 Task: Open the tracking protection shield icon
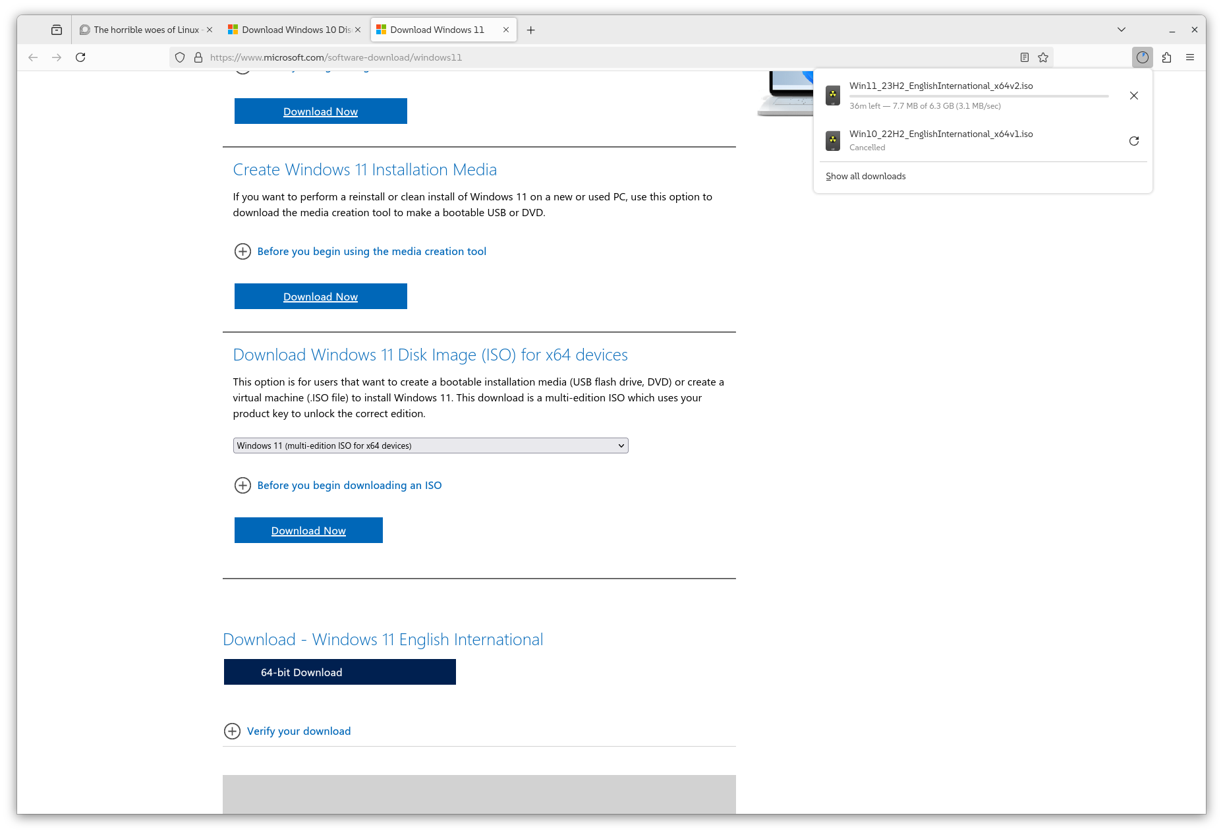[180, 57]
